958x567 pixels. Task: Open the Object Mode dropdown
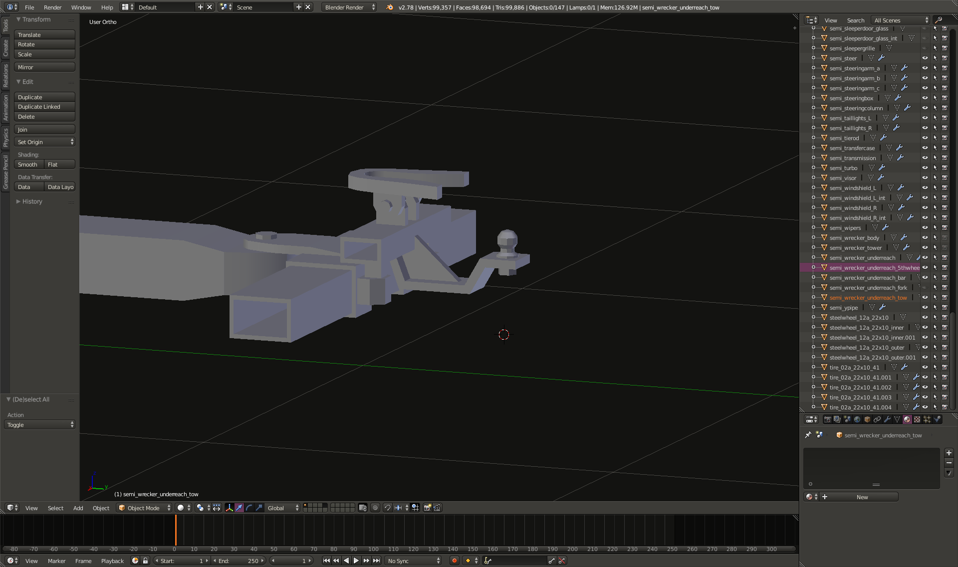144,508
